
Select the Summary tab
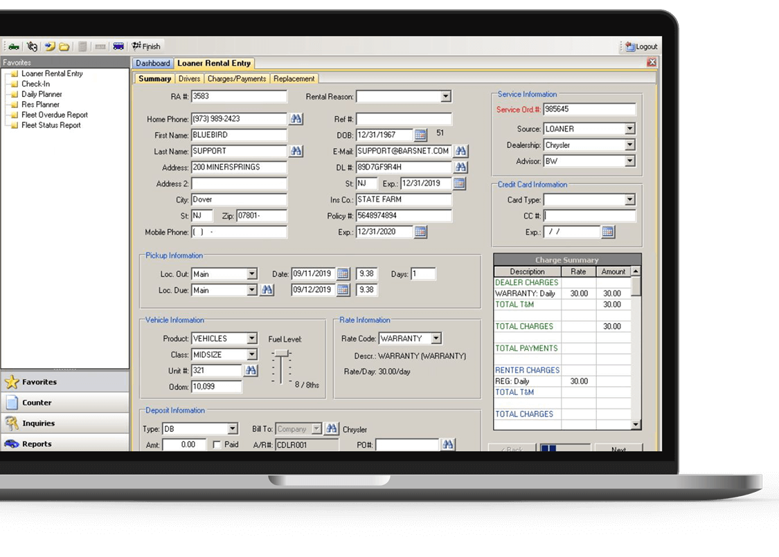pyautogui.click(x=154, y=78)
